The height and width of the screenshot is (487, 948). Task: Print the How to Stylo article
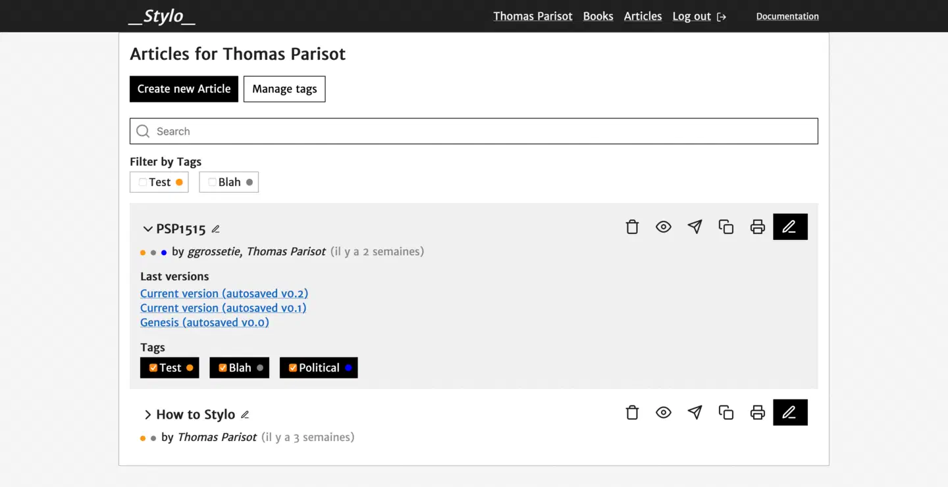[758, 413]
